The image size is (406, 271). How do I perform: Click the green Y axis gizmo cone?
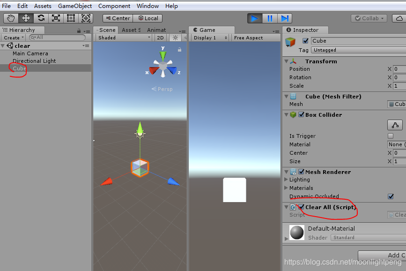tap(163, 55)
